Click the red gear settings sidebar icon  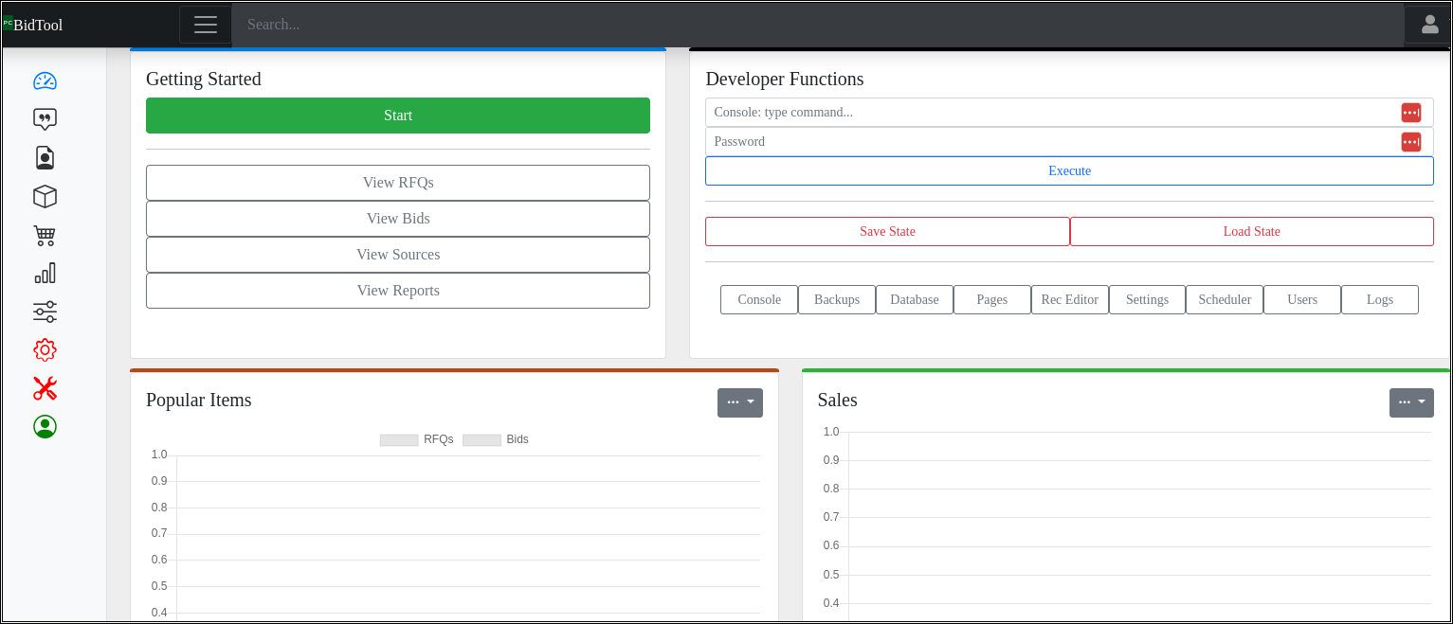[x=45, y=350]
